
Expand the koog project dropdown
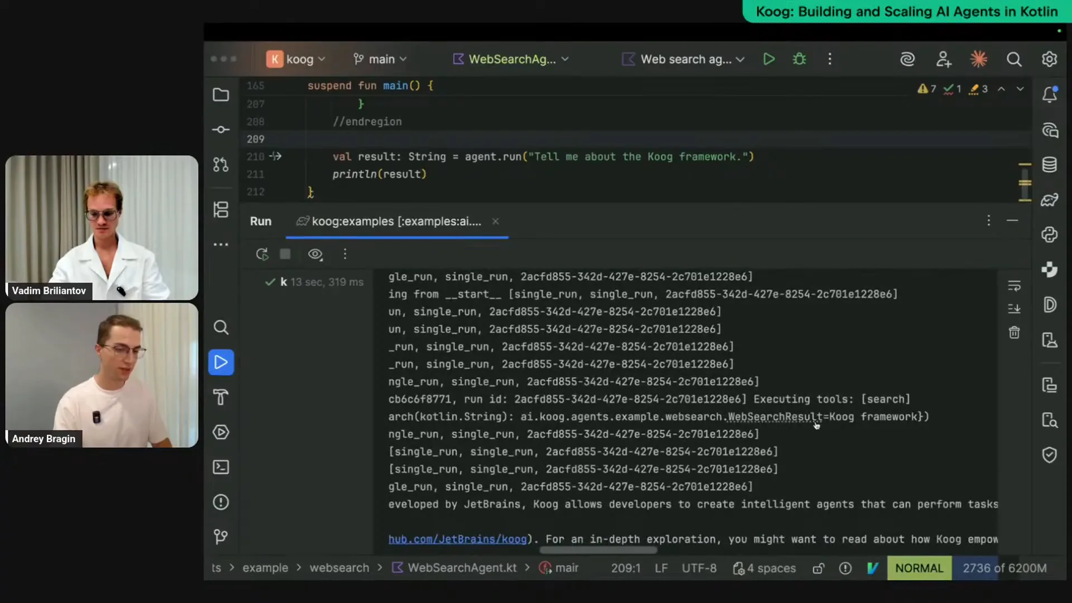tap(296, 59)
